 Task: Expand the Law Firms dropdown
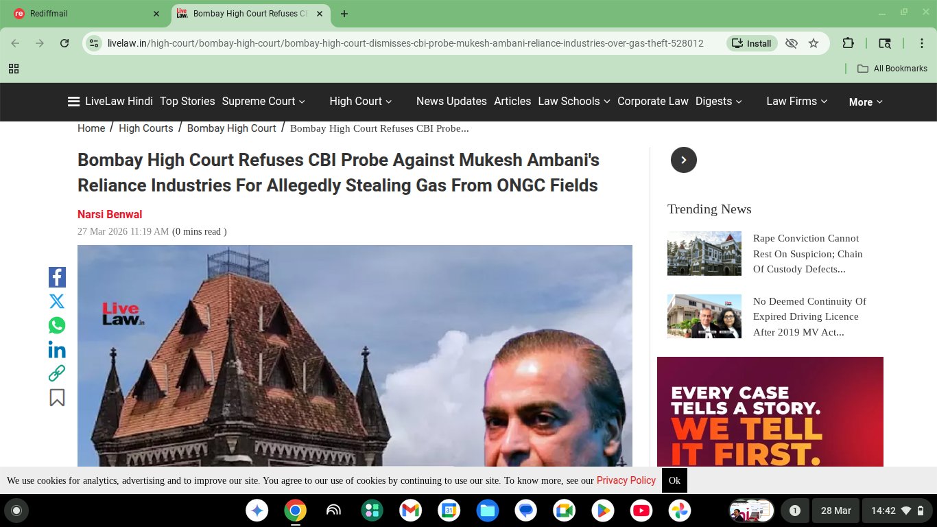pos(797,102)
